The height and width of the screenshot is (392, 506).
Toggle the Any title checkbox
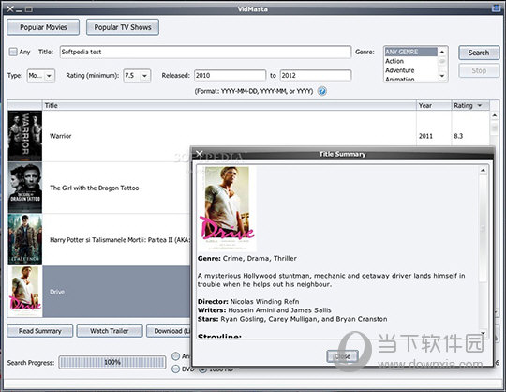pos(13,52)
